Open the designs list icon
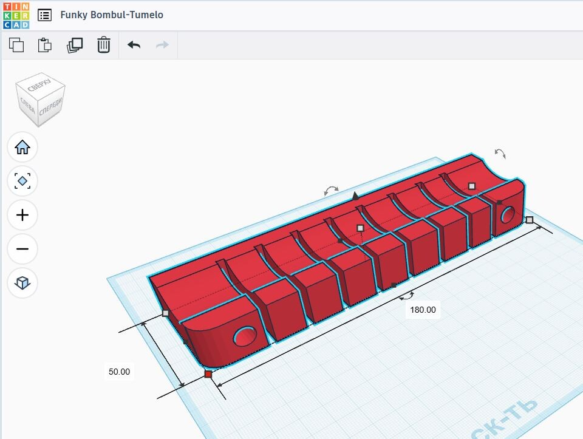The width and height of the screenshot is (583, 439). 44,15
